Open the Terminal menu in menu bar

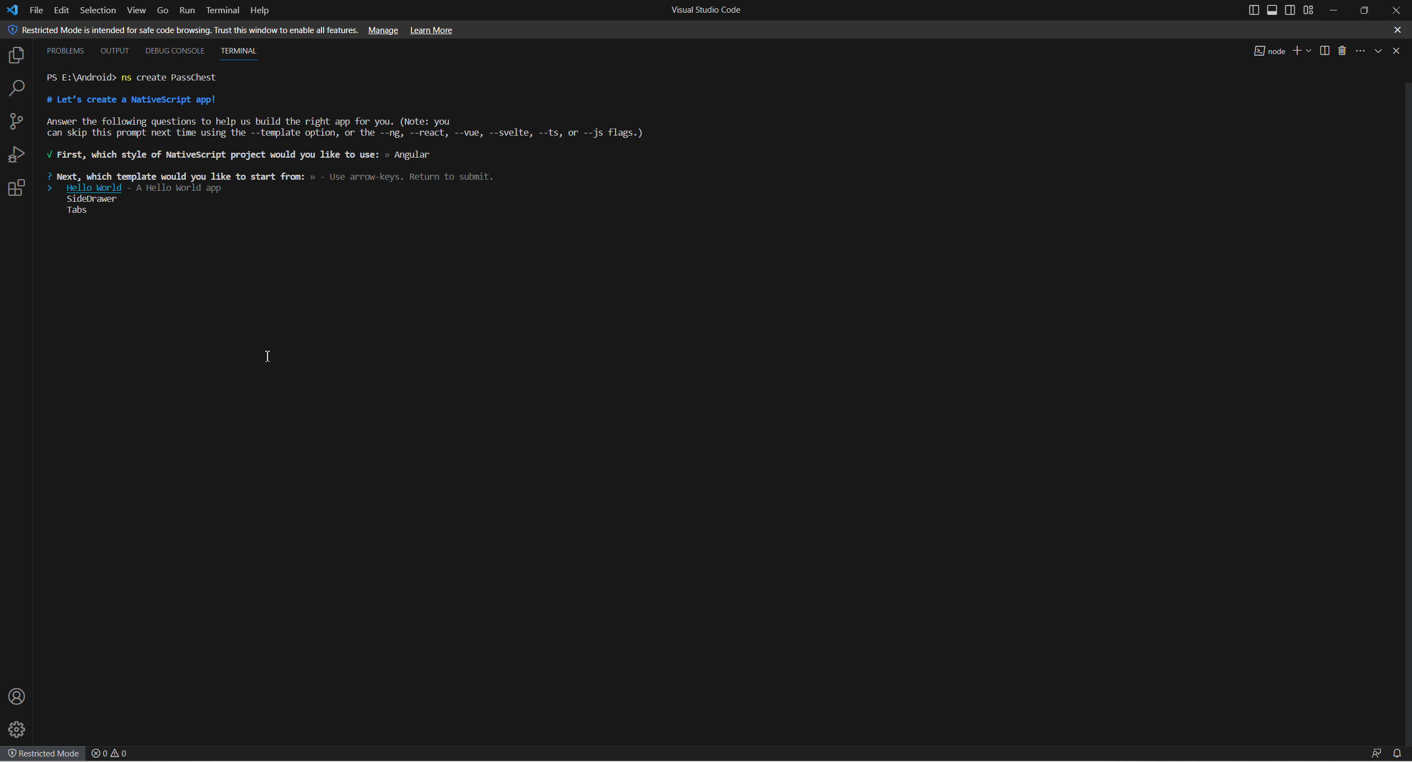click(222, 10)
